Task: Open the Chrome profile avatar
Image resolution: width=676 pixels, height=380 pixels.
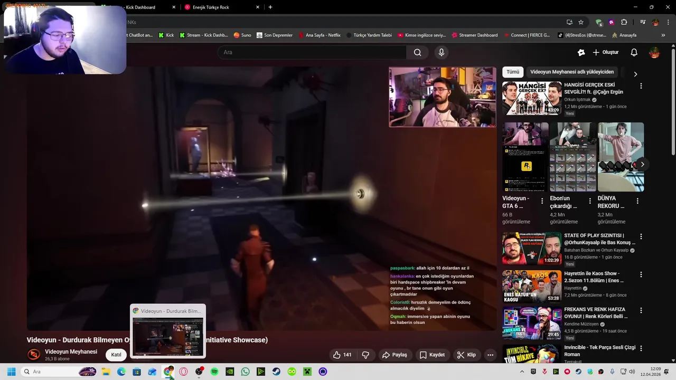Action: point(655,22)
